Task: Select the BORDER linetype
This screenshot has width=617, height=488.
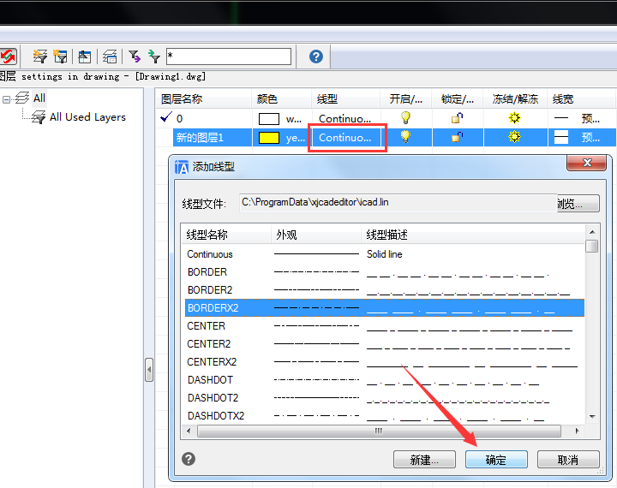Action: pyautogui.click(x=385, y=272)
